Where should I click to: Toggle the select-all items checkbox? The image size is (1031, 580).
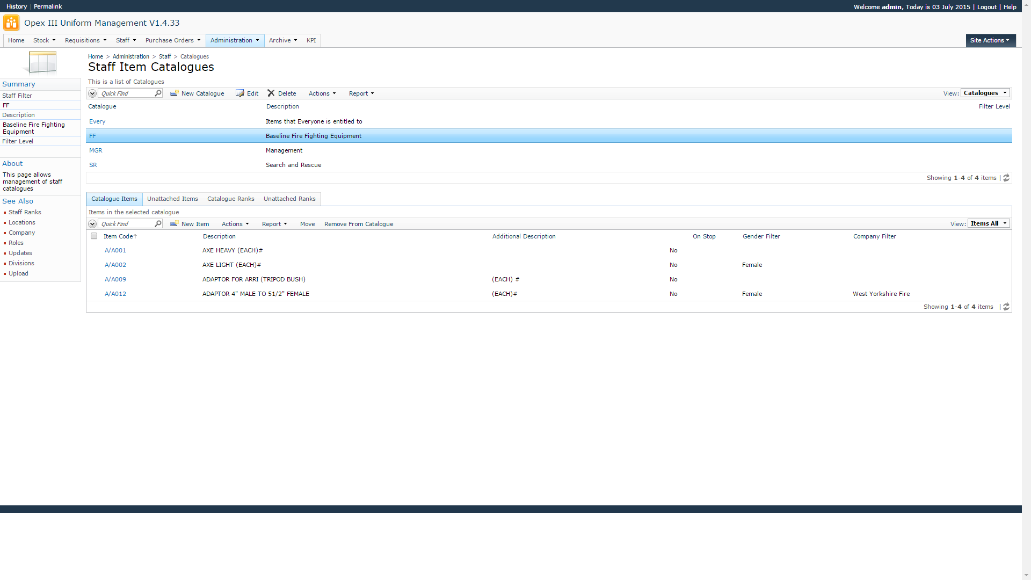tap(94, 236)
